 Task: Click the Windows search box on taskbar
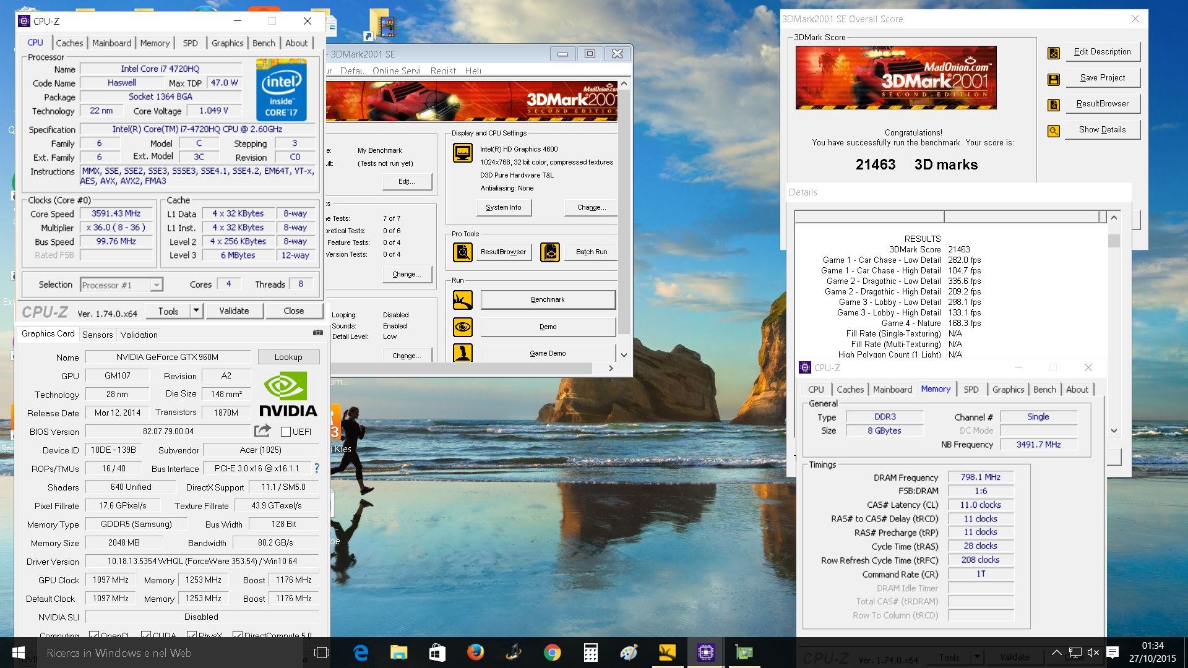point(170,653)
